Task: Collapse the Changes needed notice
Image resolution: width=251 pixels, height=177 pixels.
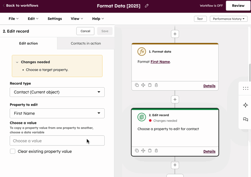Action: (17, 62)
